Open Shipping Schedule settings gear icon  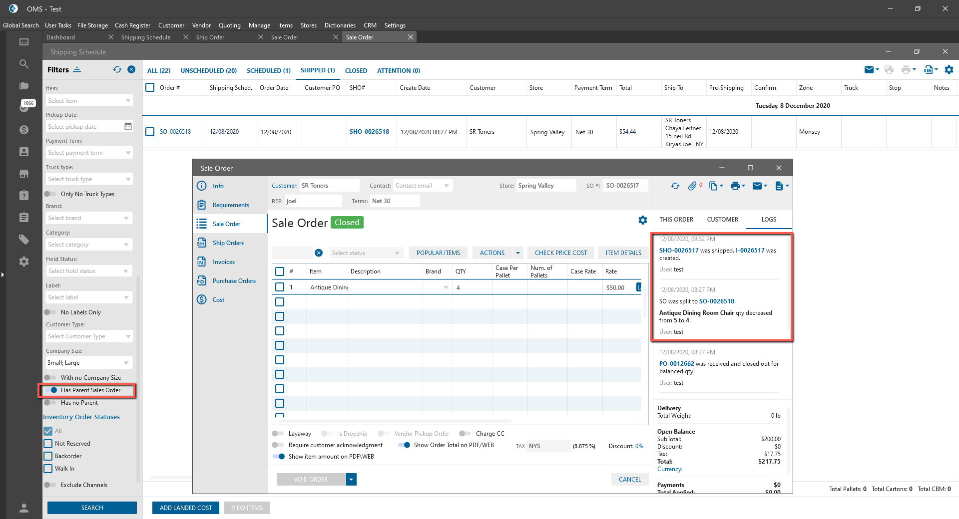click(949, 70)
